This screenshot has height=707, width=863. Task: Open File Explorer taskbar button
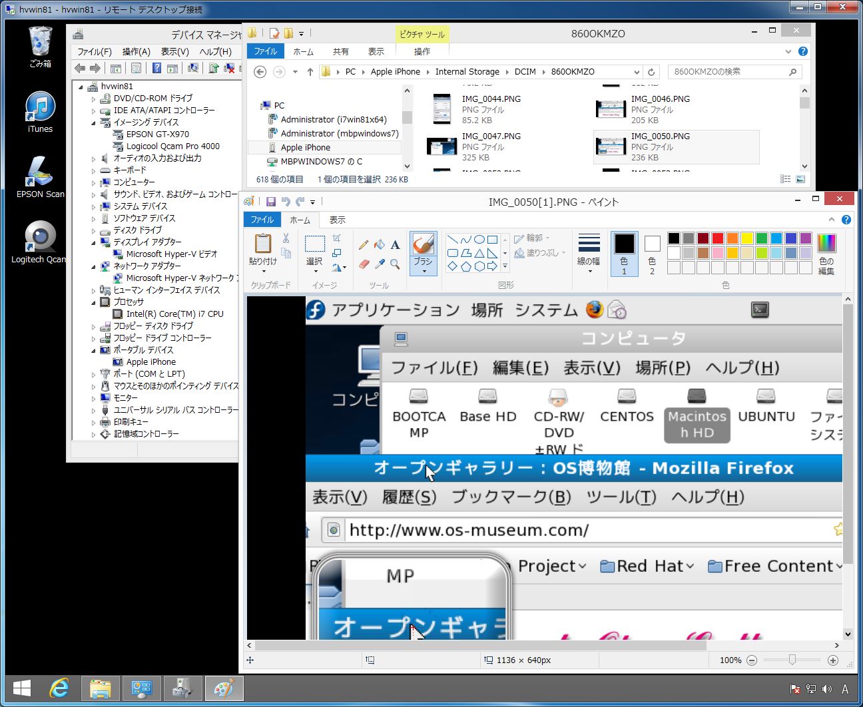point(101,688)
